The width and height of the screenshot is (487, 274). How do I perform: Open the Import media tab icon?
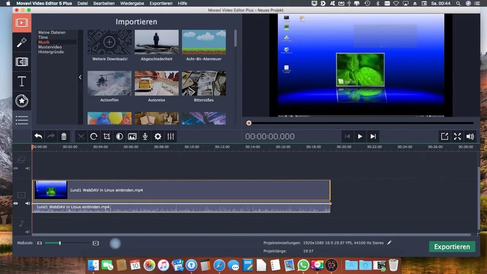tap(22, 23)
